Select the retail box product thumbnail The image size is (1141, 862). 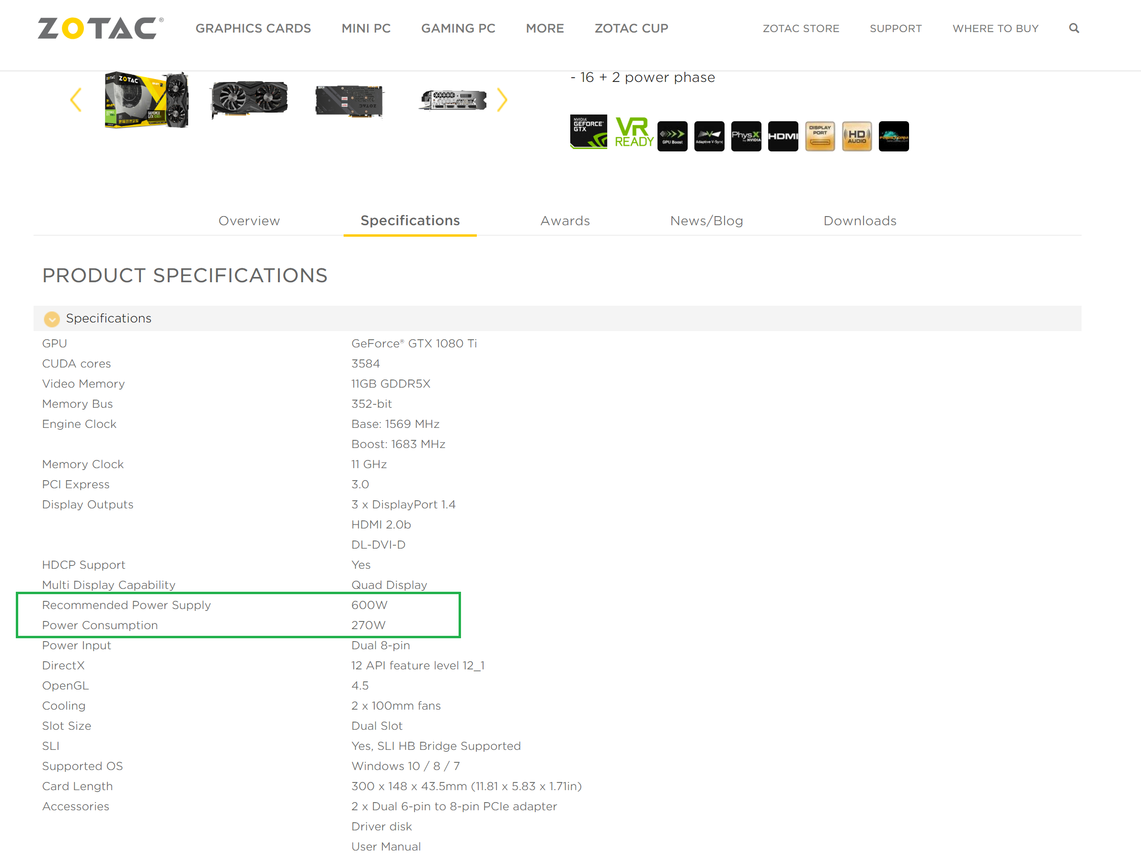tap(147, 100)
